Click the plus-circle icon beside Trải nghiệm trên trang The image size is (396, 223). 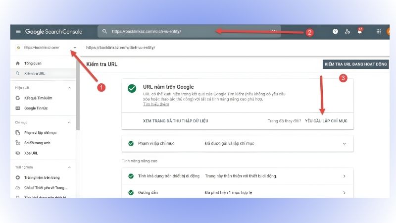(18, 177)
